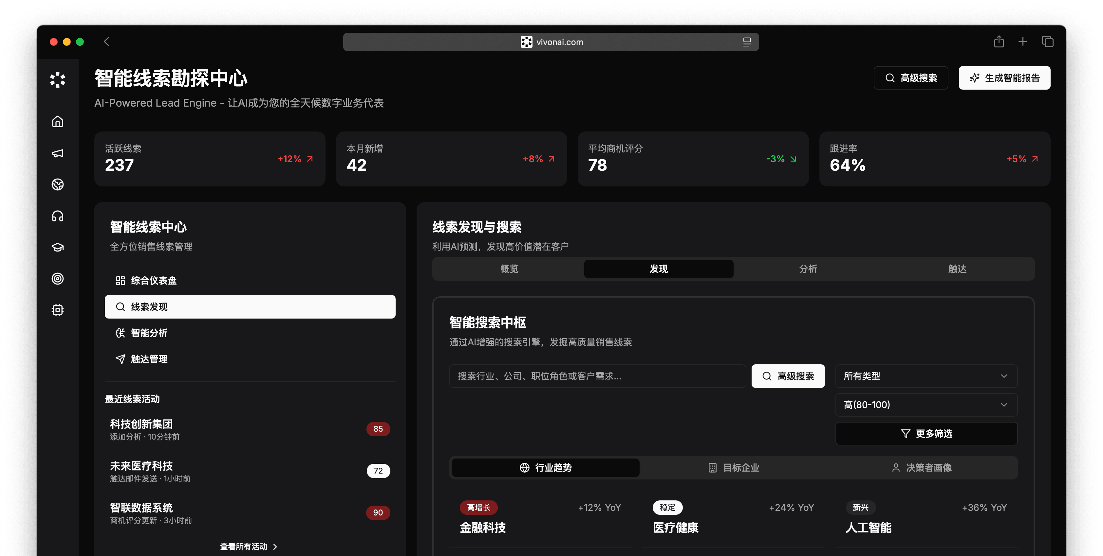Expand 查看所有活动 link chevron
Image resolution: width=1103 pixels, height=556 pixels.
tap(275, 547)
